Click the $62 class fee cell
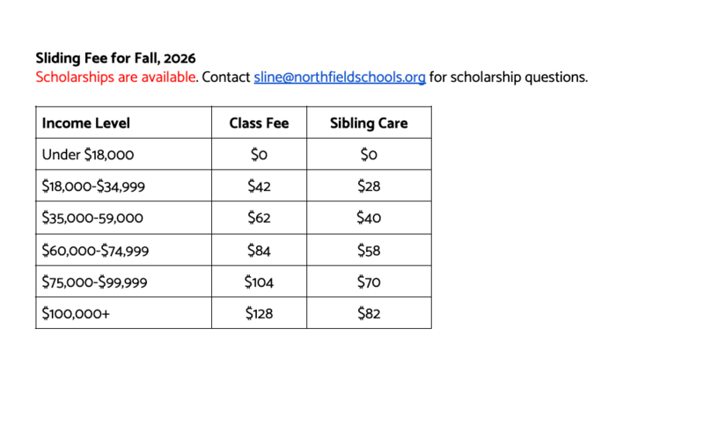Screen dimensions: 704x424 click(259, 217)
